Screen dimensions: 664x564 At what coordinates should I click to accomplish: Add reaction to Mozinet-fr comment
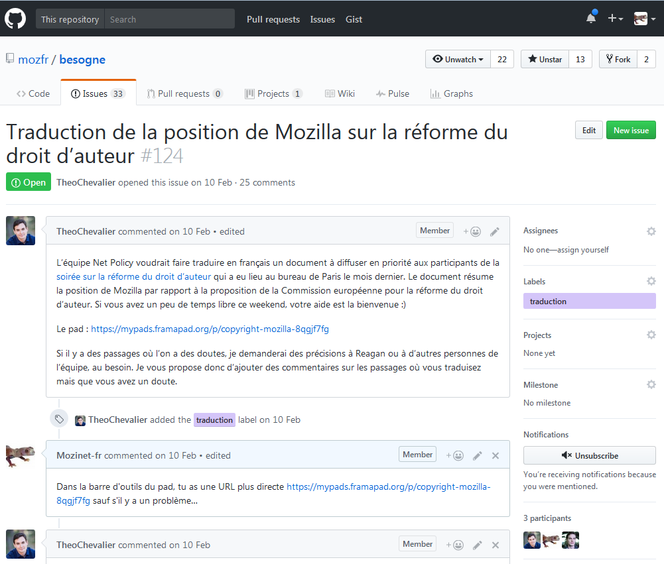pyautogui.click(x=455, y=456)
